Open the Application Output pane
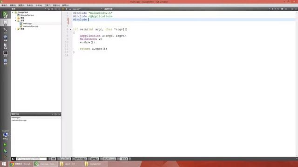This screenshot has width=298, height=167. click(80, 159)
